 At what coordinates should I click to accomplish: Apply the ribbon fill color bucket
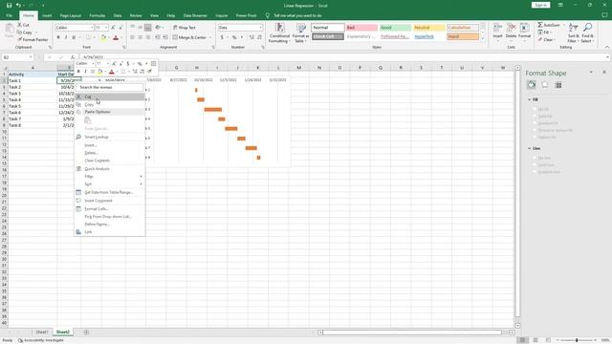coord(103,37)
